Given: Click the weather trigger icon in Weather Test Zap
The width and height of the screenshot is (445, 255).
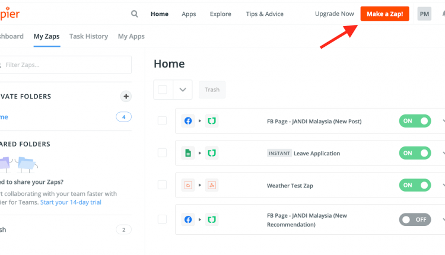Looking at the screenshot, I should (x=188, y=185).
